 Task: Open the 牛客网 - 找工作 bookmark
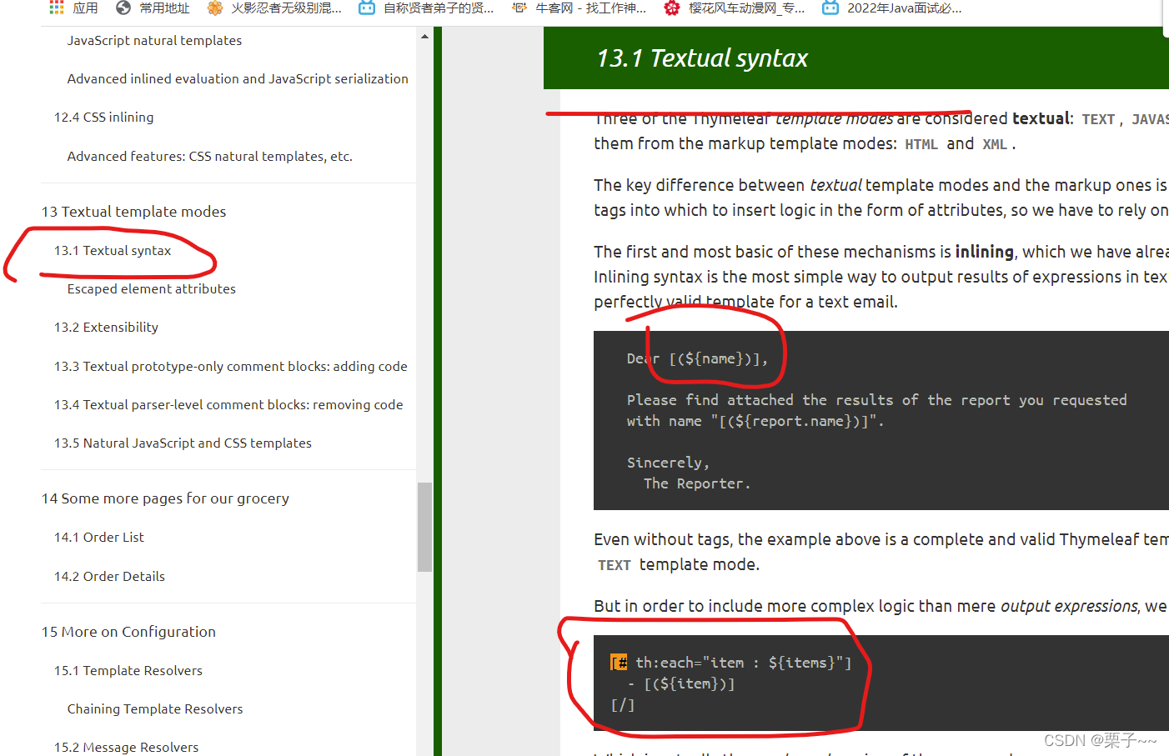tap(590, 8)
